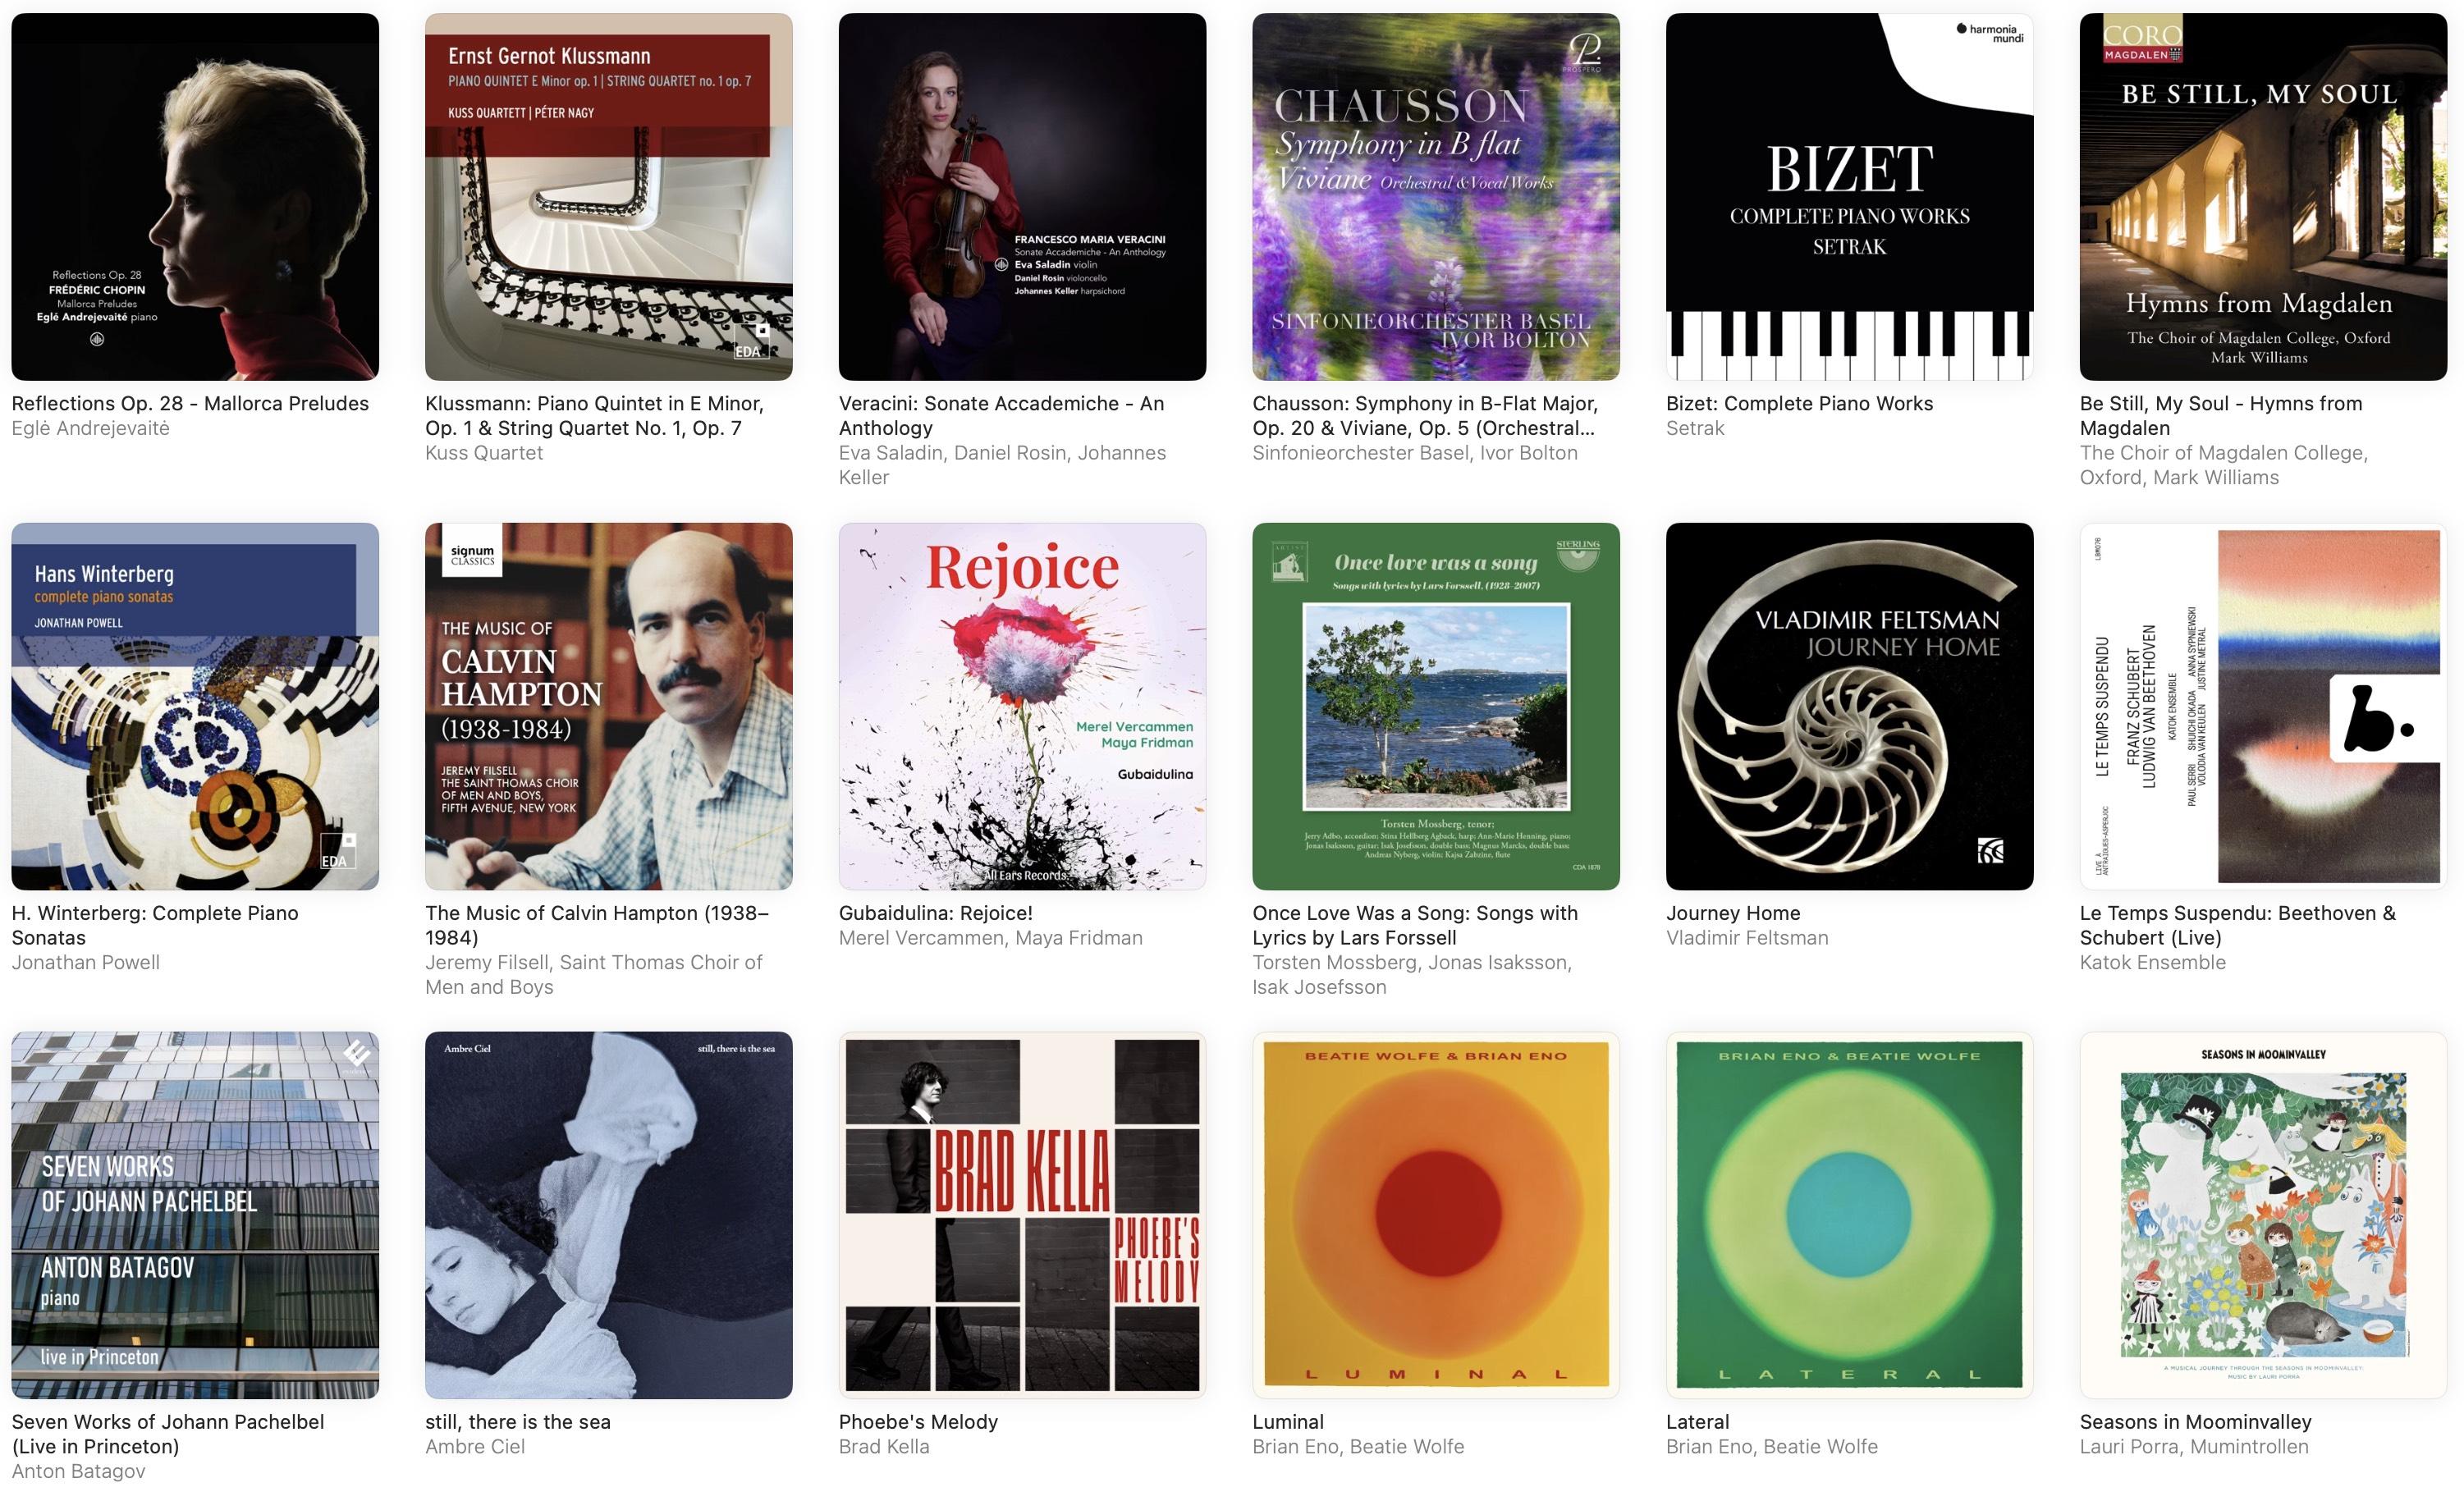
Task: Click the orange Luminal album artwork
Action: pos(1436,1215)
